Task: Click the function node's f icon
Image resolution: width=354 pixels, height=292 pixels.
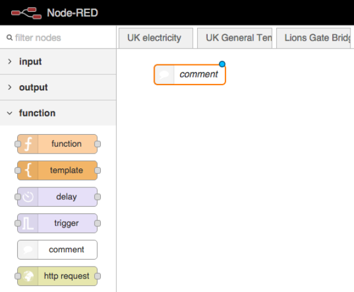Action: (28, 144)
